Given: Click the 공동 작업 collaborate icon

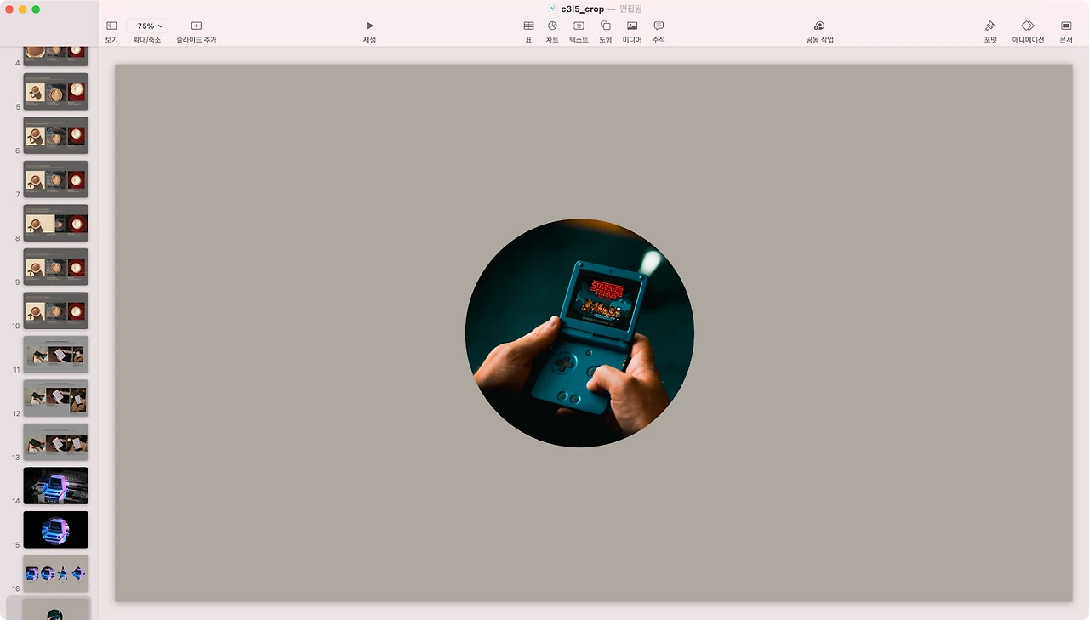Looking at the screenshot, I should tap(819, 26).
